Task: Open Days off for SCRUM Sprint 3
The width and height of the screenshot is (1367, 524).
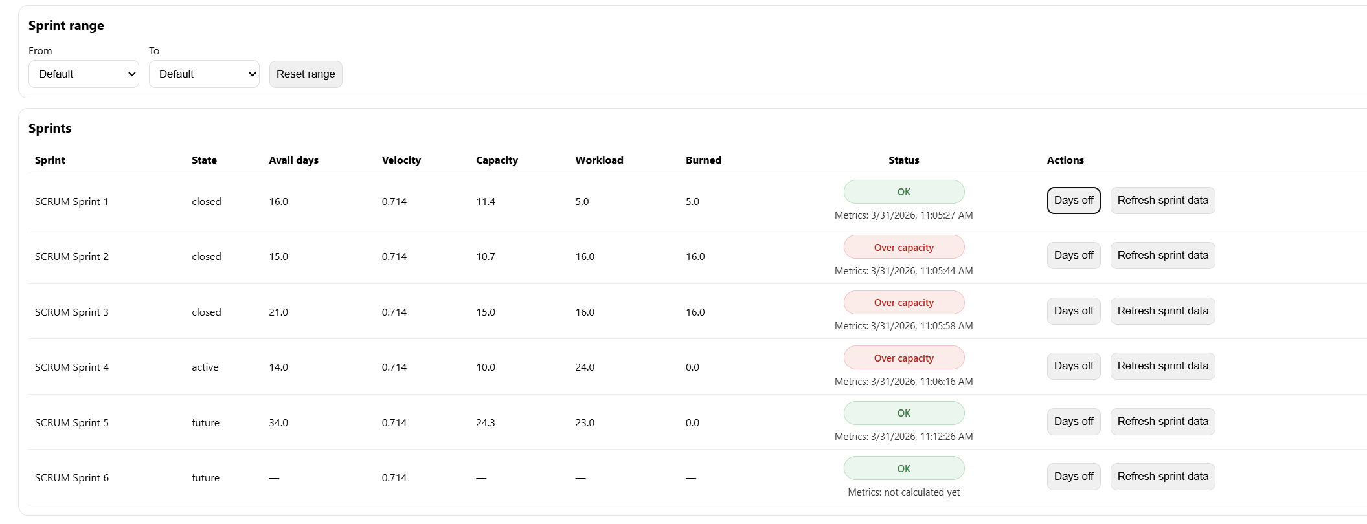Action: coord(1074,311)
